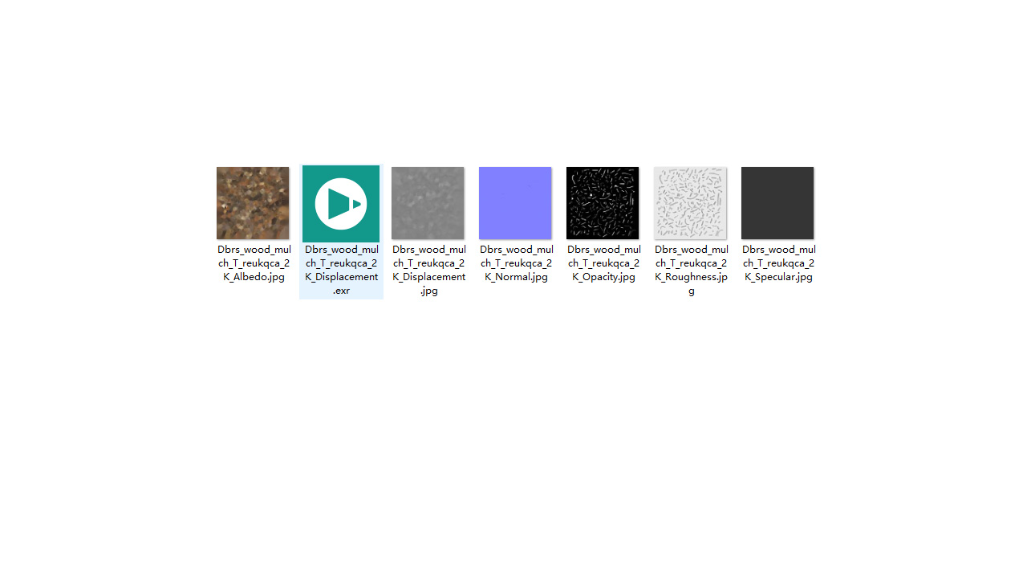Click the file name ending in Roughness.jpg
This screenshot has width=1027, height=578.
tap(691, 270)
